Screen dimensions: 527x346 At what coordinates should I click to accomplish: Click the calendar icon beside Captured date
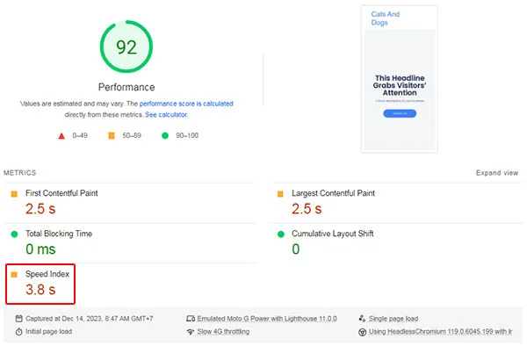coord(19,319)
